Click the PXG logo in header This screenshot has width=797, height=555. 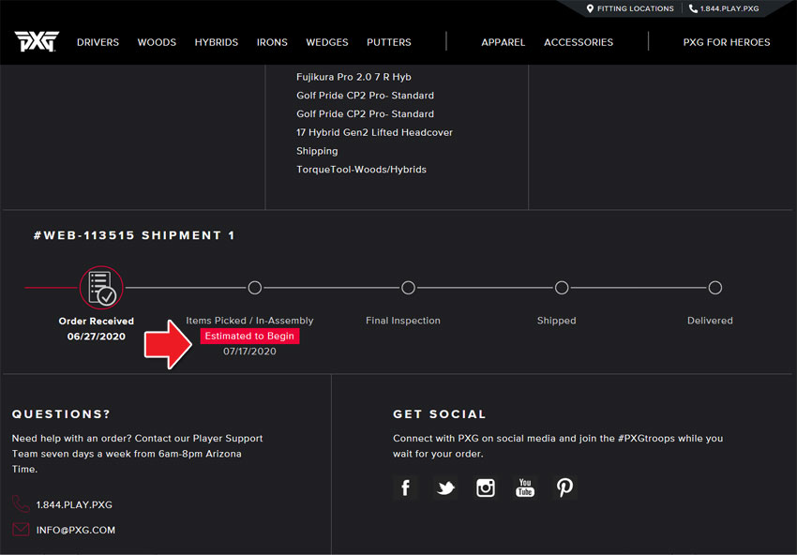(37, 41)
